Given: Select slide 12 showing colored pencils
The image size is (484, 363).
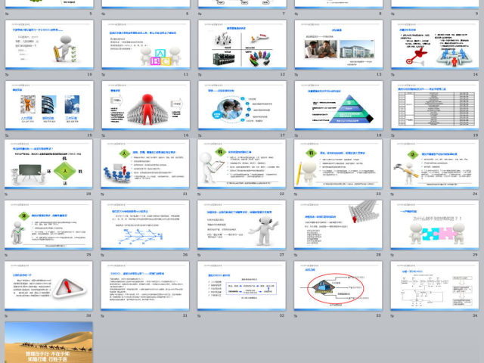Looking at the screenshot, I should (242, 46).
